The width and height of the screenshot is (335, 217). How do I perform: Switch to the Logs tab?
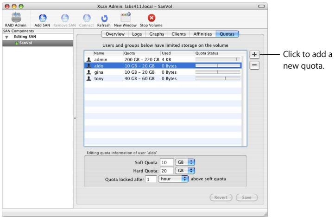pyautogui.click(x=137, y=34)
